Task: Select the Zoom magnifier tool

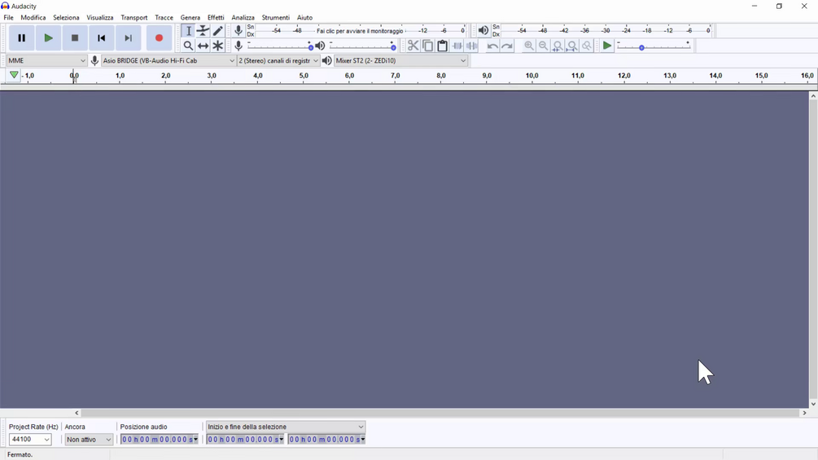Action: pos(188,46)
